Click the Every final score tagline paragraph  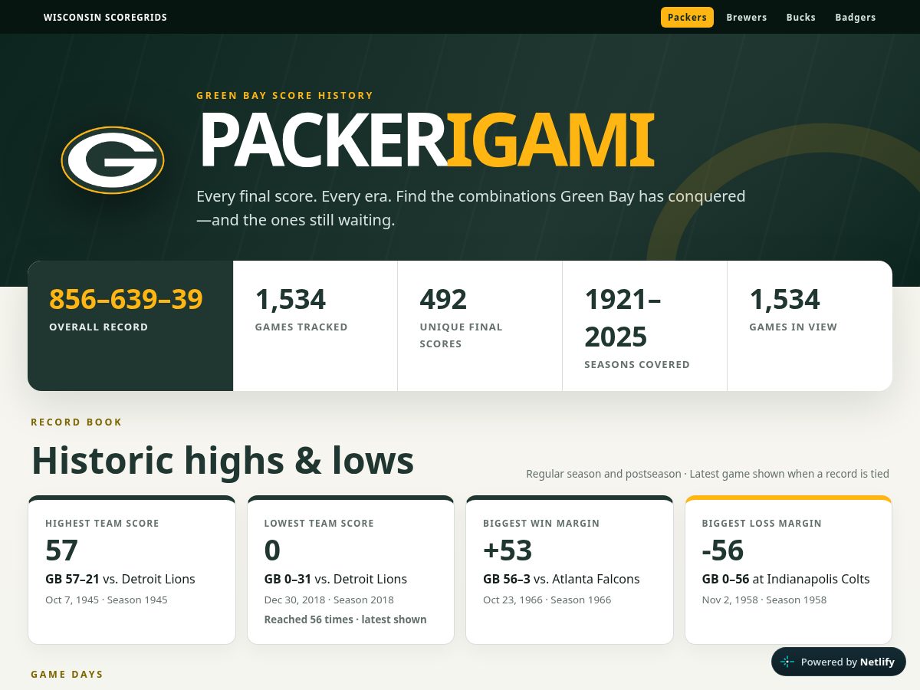coord(471,209)
